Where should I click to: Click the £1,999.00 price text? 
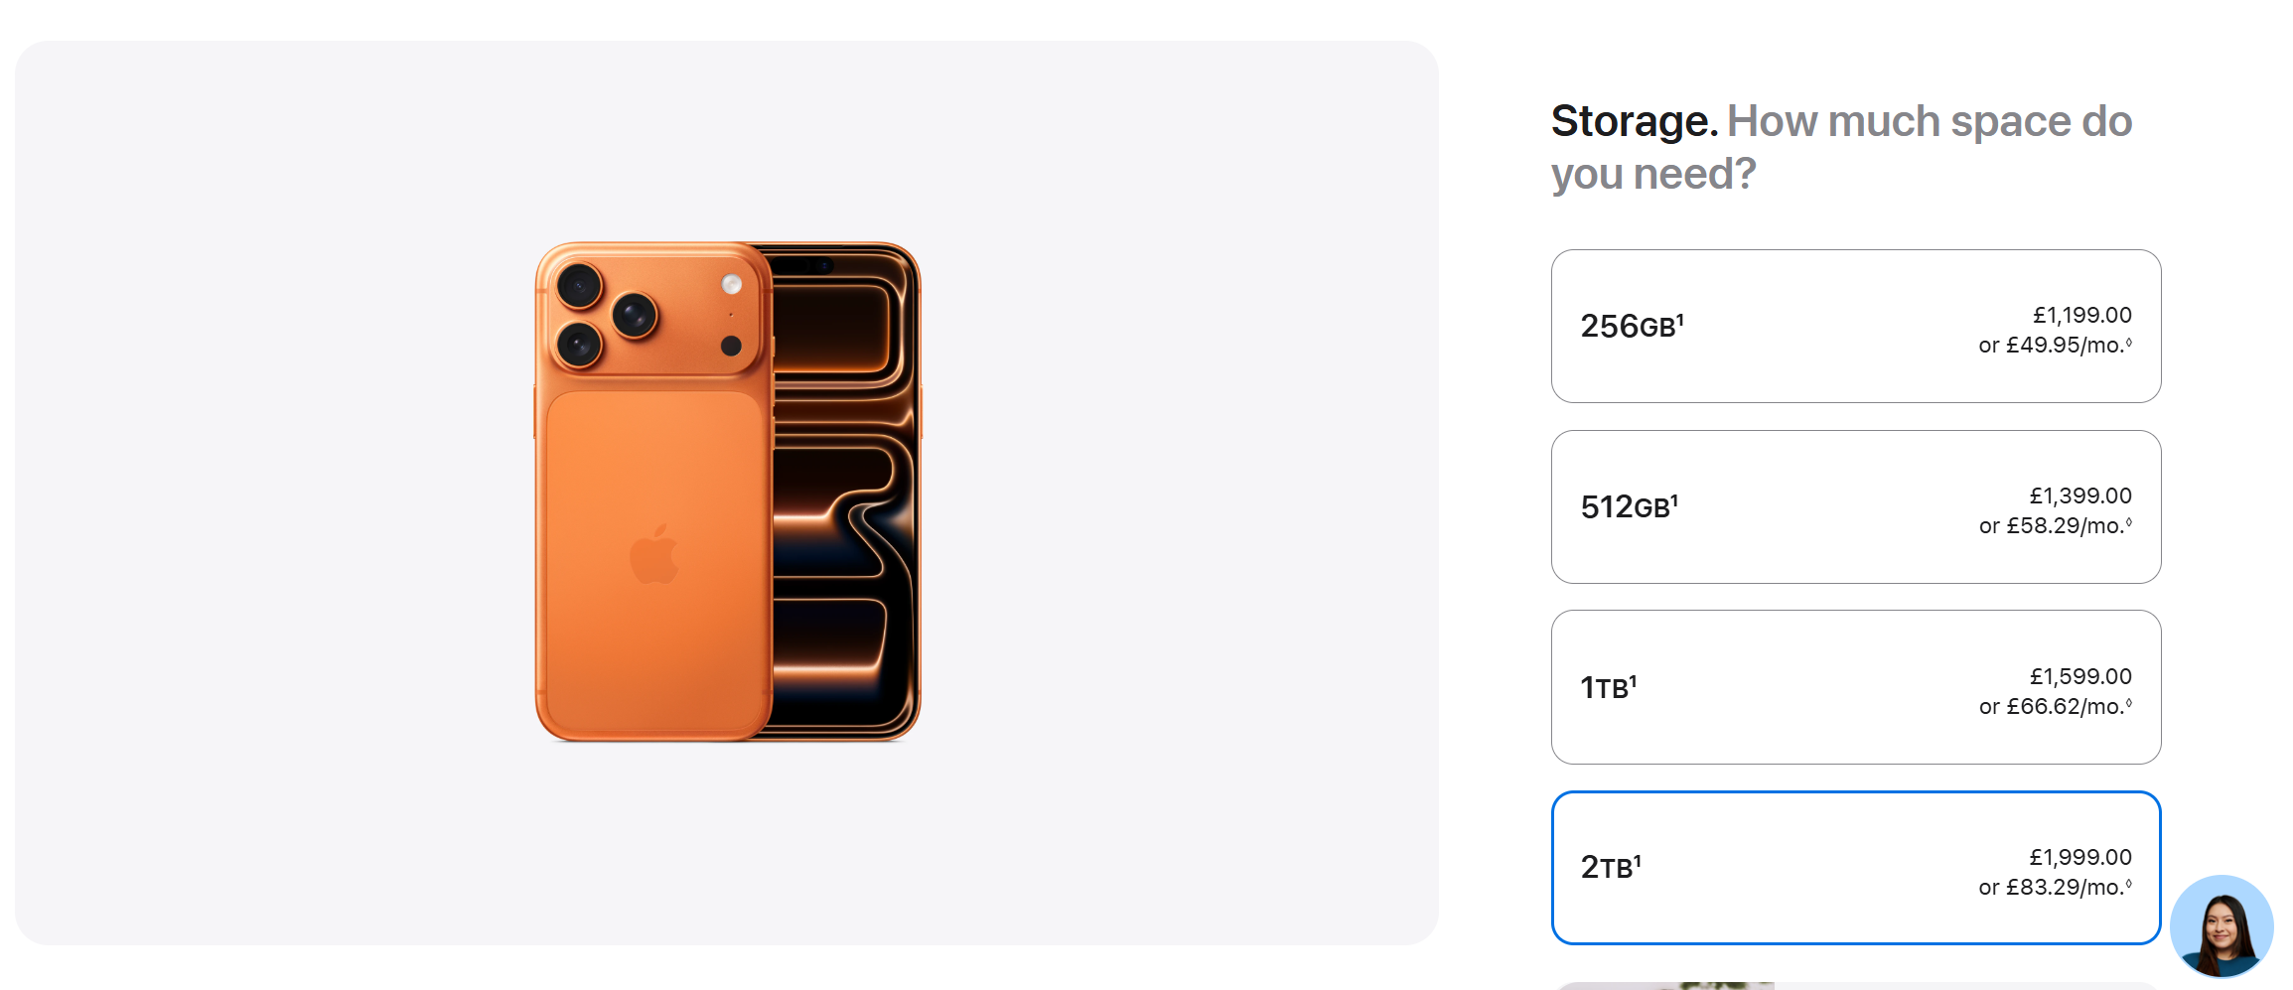(x=2080, y=857)
